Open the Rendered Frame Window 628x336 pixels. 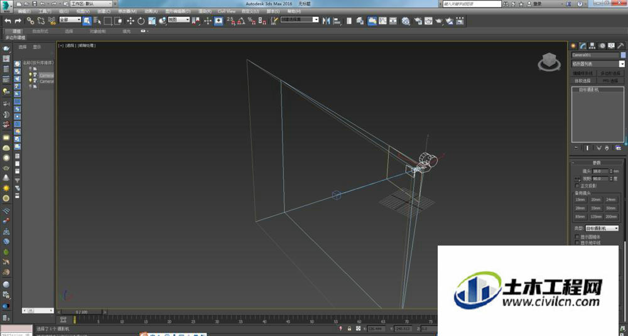[x=428, y=21]
